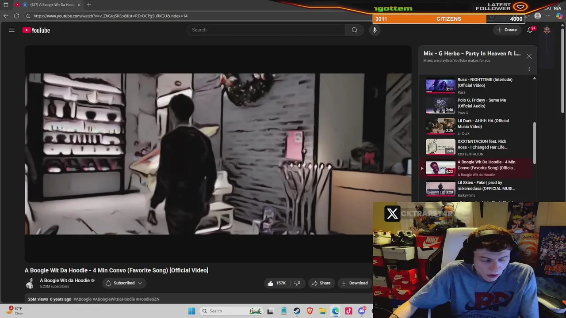The height and width of the screenshot is (318, 566).
Task: Open A Boogie Wit da Hoodie channel name
Action: point(65,280)
